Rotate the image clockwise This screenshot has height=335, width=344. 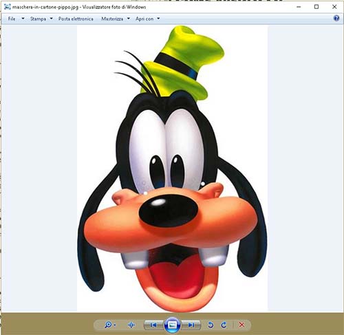pyautogui.click(x=224, y=325)
